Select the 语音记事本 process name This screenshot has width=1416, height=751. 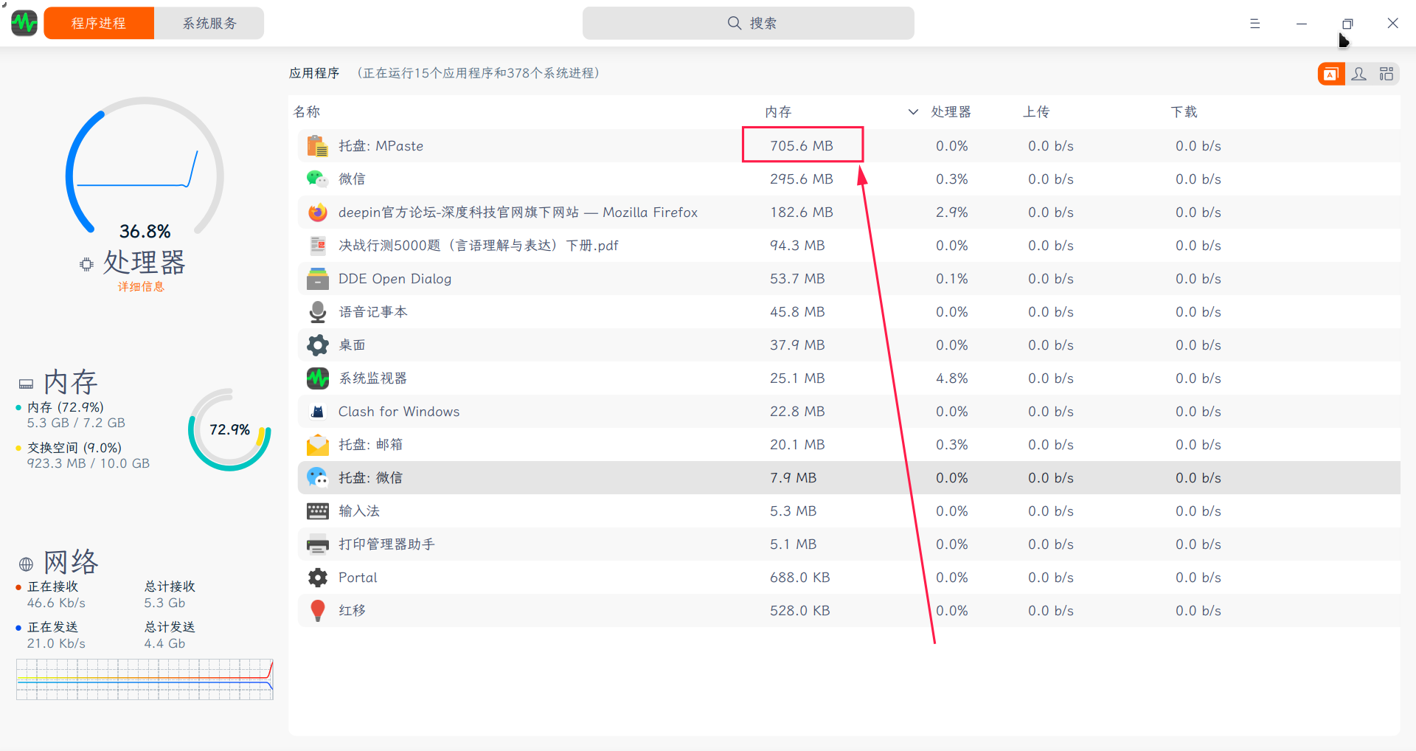click(372, 312)
